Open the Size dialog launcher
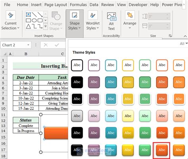This screenshot has width=188, height=159. tap(170, 36)
